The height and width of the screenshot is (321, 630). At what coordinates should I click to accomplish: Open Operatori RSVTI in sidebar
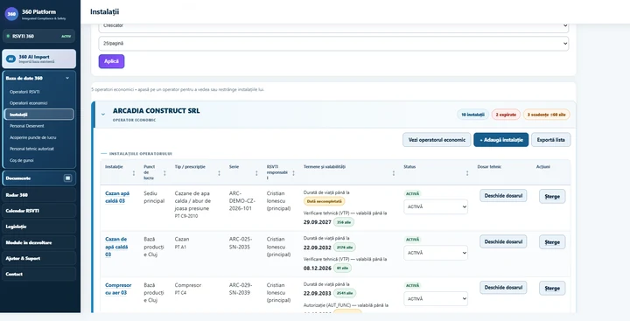(x=24, y=92)
